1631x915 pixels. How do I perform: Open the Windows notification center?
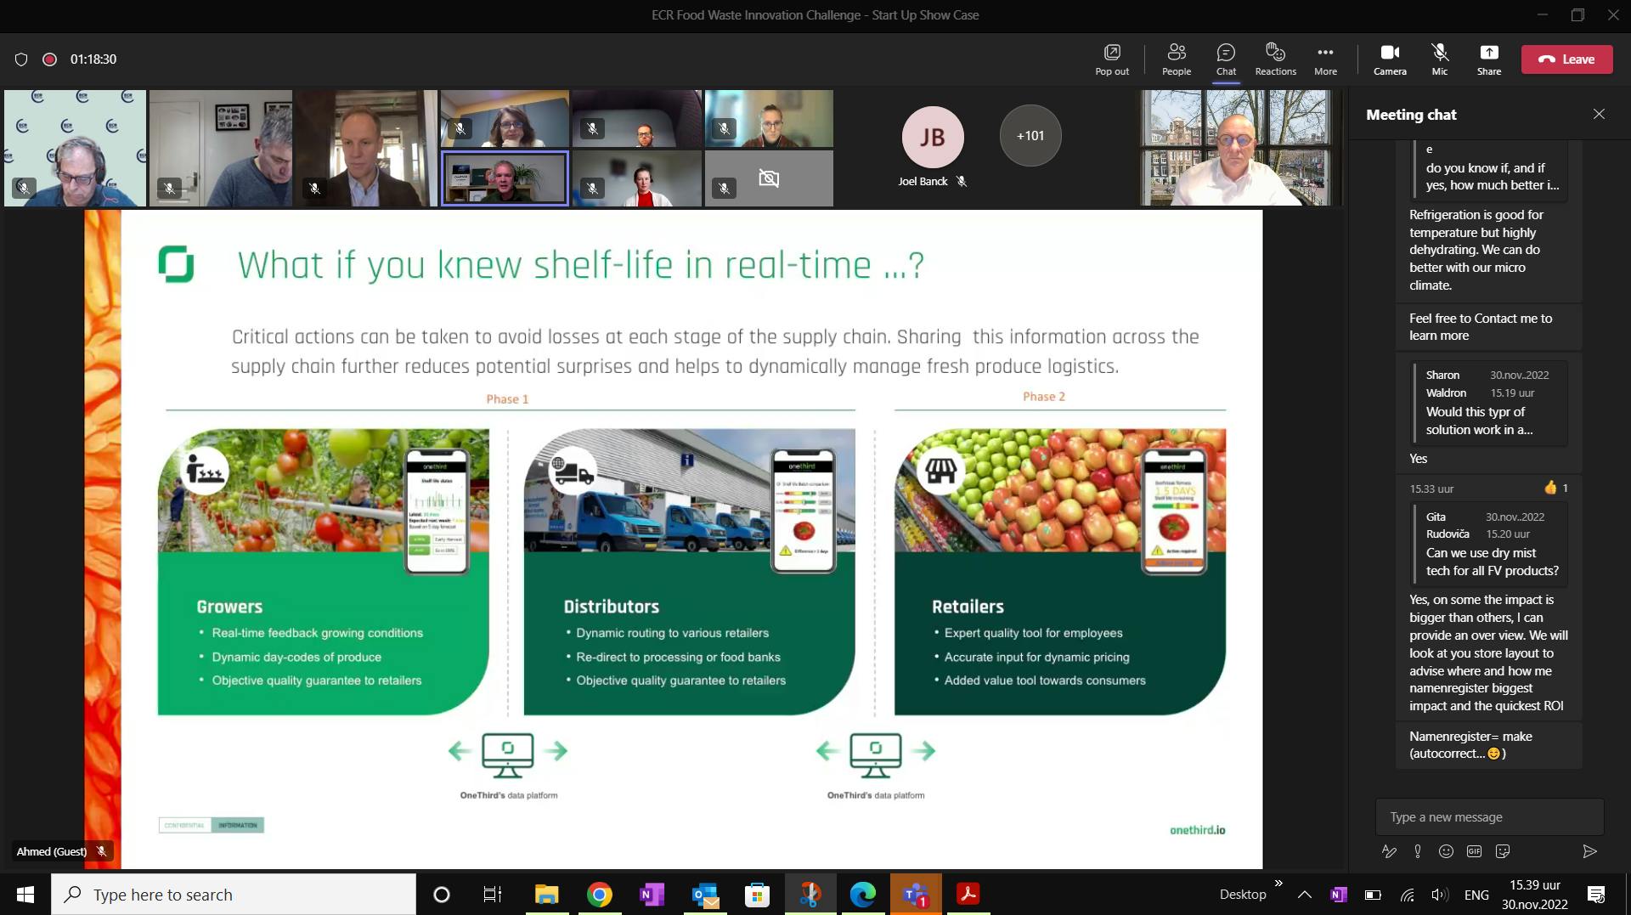(x=1596, y=895)
